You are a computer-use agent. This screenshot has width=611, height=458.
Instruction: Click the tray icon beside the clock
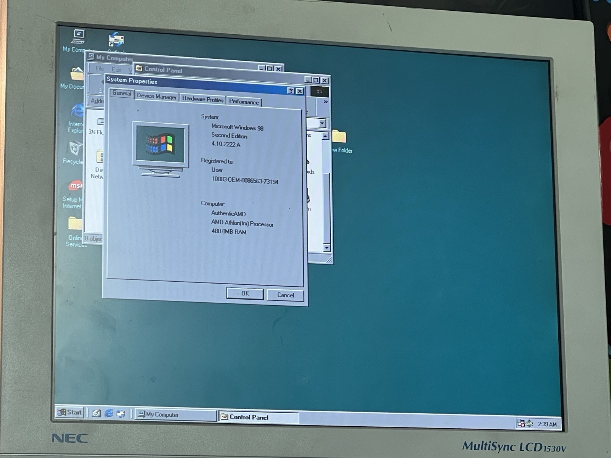click(x=529, y=423)
